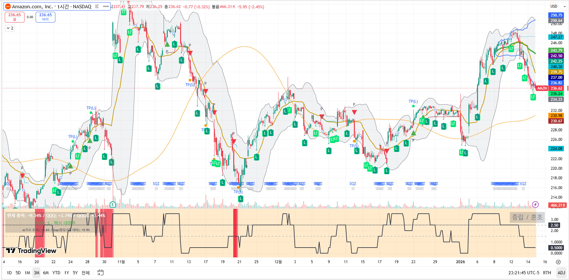Collapse the indicator legend showing 2
The image size is (569, 280).
(x=10, y=28)
